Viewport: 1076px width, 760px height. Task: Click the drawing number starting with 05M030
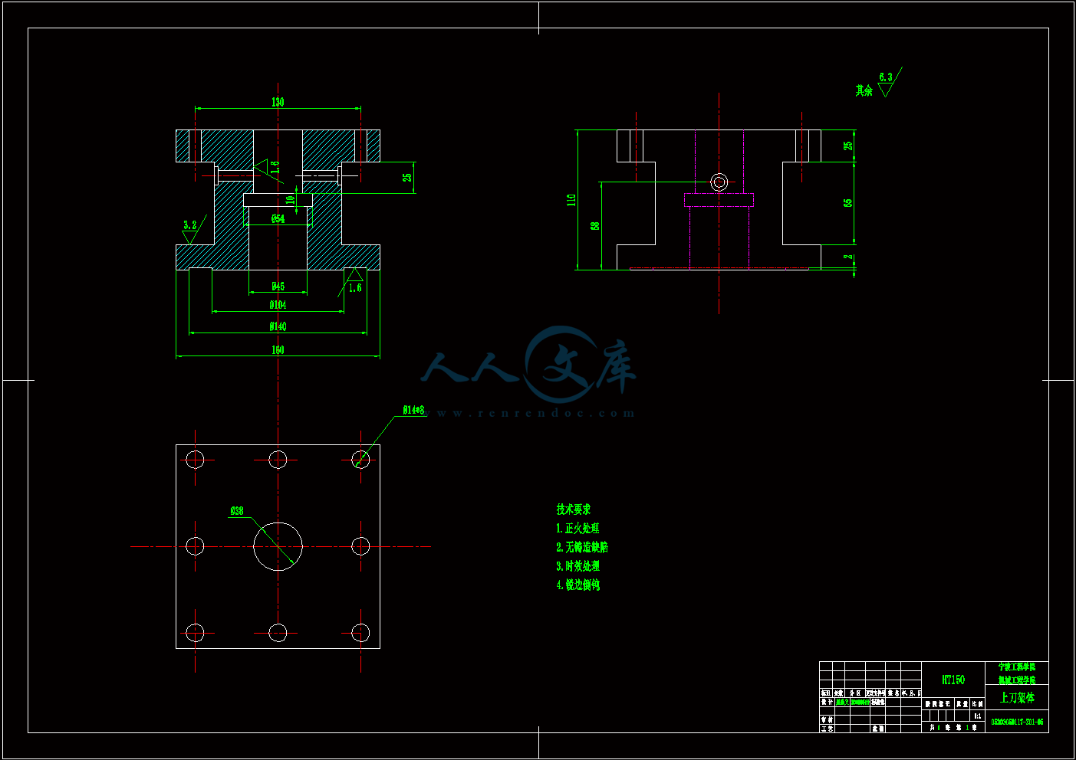(1017, 722)
